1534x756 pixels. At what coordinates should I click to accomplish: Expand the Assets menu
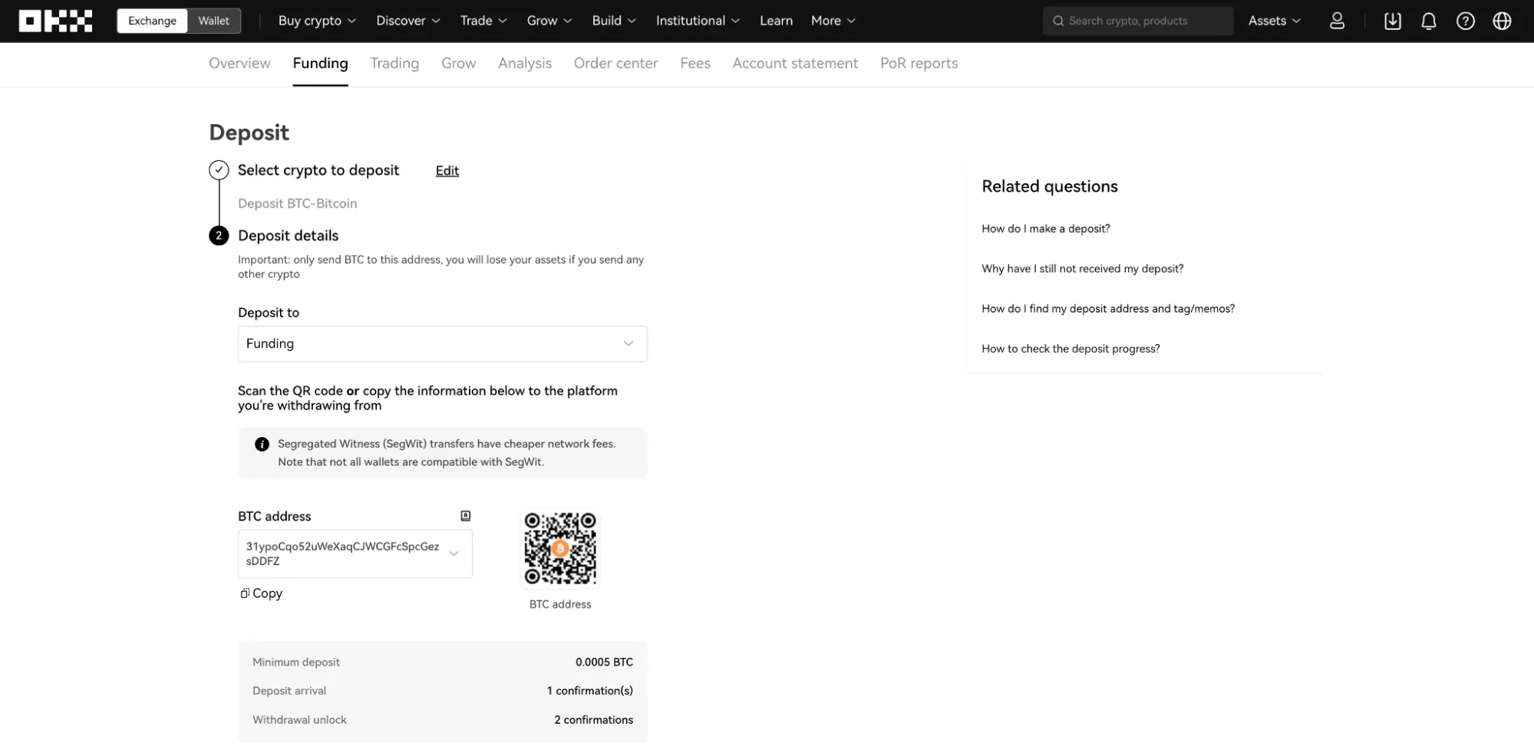tap(1274, 21)
